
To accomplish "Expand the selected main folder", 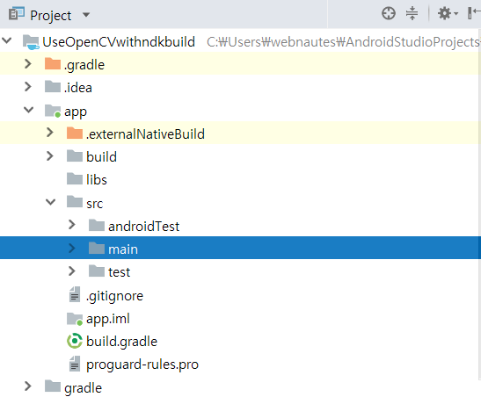I will point(72,248).
